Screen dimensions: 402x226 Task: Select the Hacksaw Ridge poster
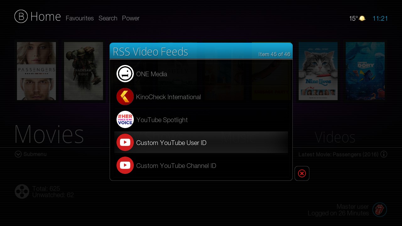click(84, 71)
